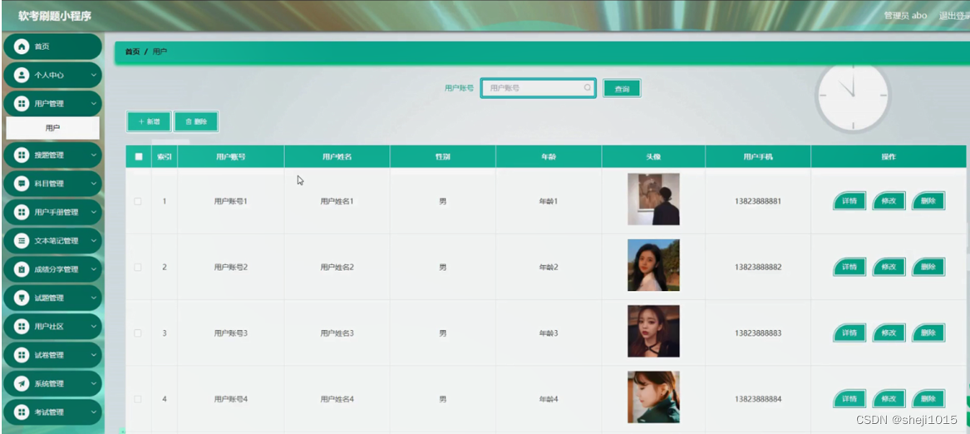This screenshot has width=970, height=434.
Task: Expand the 文本笔记管理 menu chevron
Action: pyautogui.click(x=93, y=240)
